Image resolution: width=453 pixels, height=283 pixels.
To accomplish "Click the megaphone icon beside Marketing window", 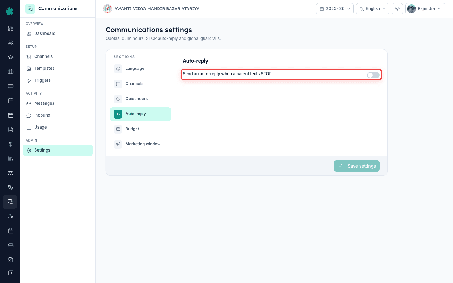I will pos(118,144).
